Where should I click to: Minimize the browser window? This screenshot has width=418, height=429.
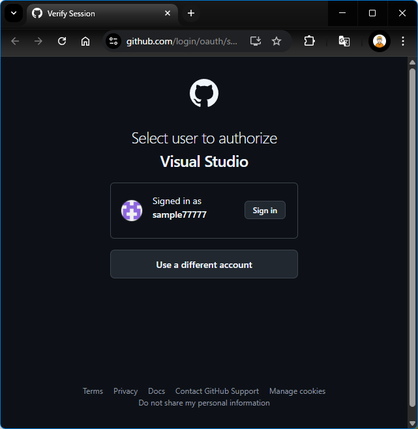pos(342,13)
